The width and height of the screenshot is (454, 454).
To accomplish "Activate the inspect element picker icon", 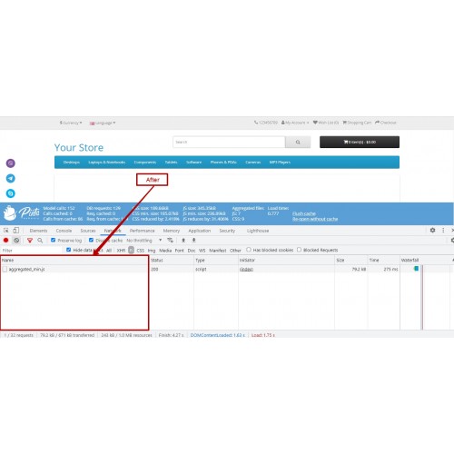I will pyautogui.click(x=5, y=231).
